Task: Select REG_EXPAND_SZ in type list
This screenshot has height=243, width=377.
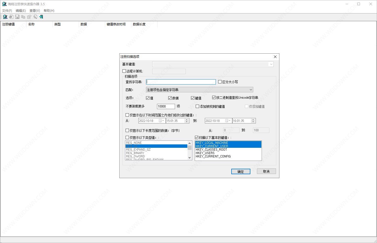Action: [x=156, y=150]
